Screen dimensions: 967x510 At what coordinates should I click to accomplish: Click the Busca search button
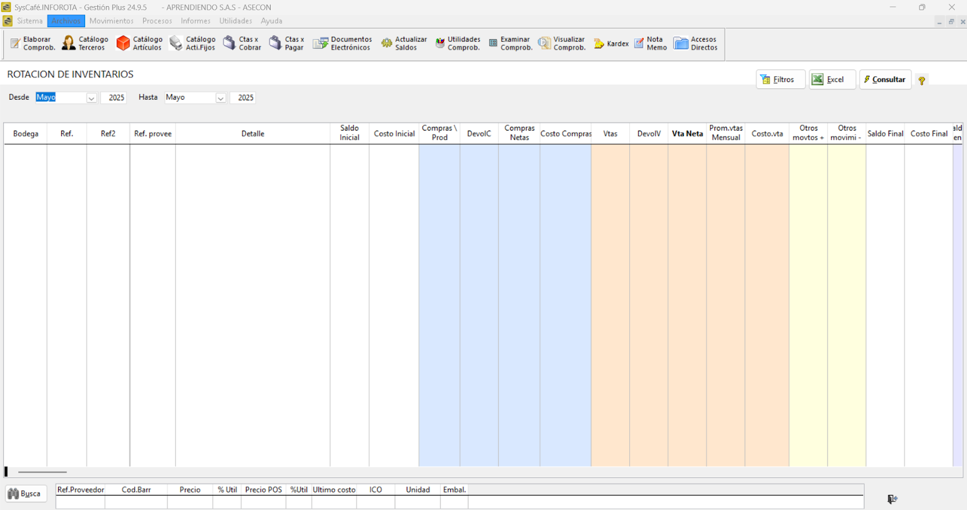click(25, 494)
